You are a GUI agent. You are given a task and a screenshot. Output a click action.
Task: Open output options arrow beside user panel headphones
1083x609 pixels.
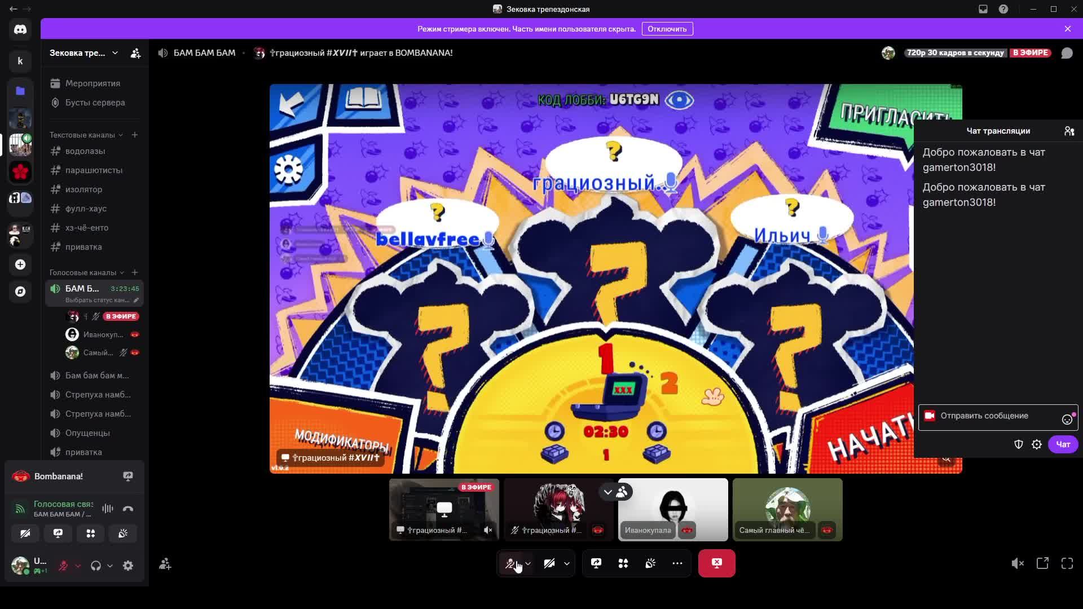pyautogui.click(x=110, y=566)
